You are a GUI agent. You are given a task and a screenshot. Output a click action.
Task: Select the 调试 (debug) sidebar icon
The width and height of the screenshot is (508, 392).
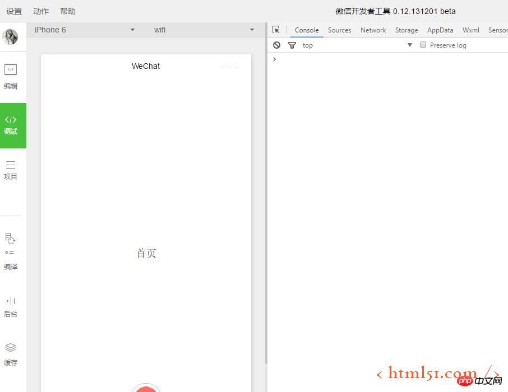pyautogui.click(x=11, y=125)
